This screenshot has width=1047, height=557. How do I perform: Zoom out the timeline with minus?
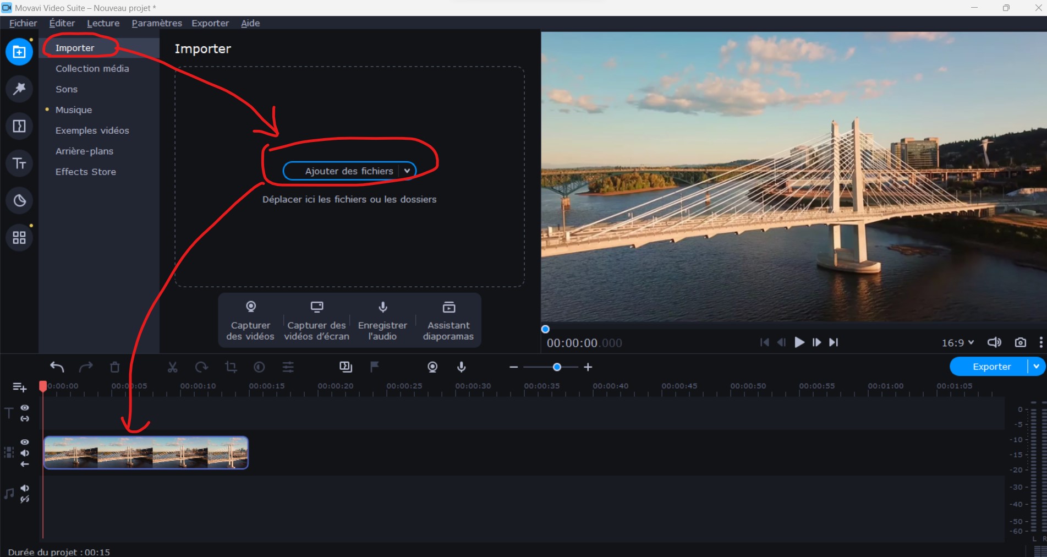coord(513,367)
